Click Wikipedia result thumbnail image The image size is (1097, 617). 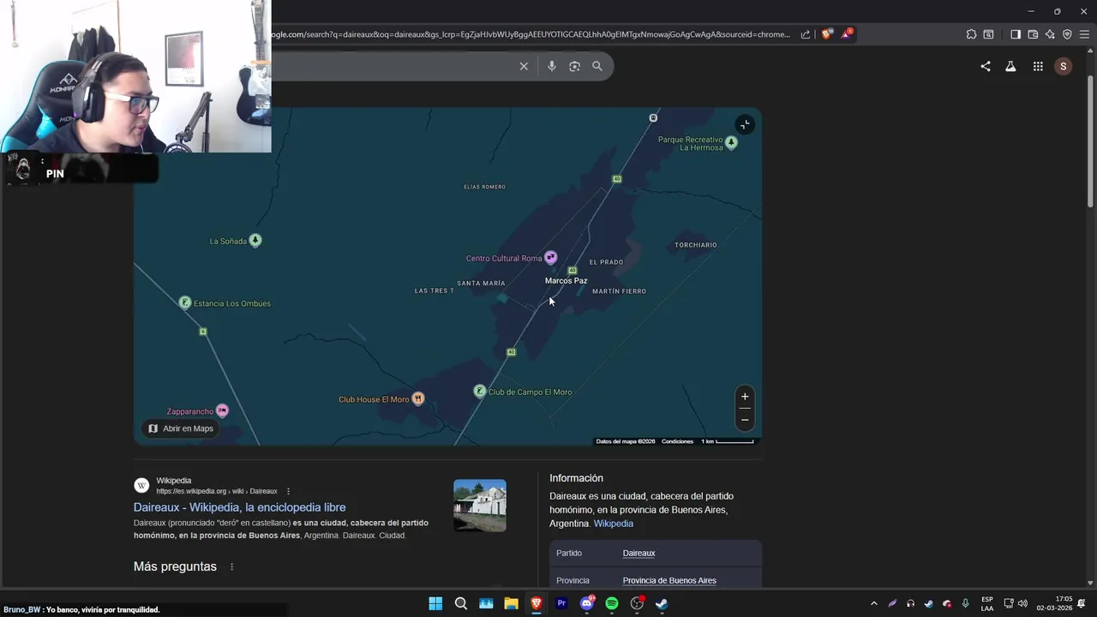click(x=480, y=506)
